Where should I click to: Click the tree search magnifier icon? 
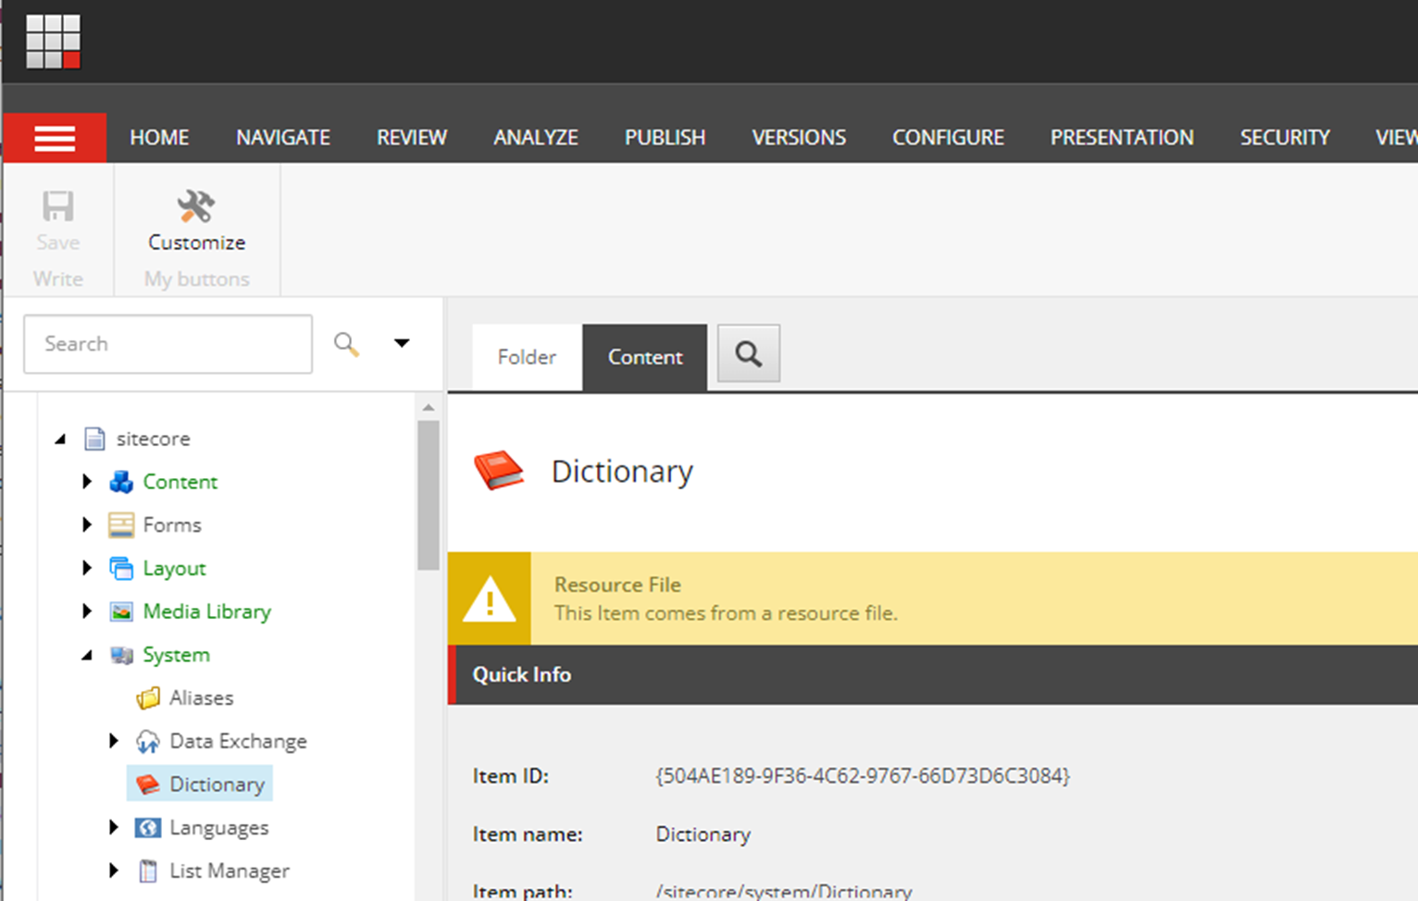[x=346, y=344]
